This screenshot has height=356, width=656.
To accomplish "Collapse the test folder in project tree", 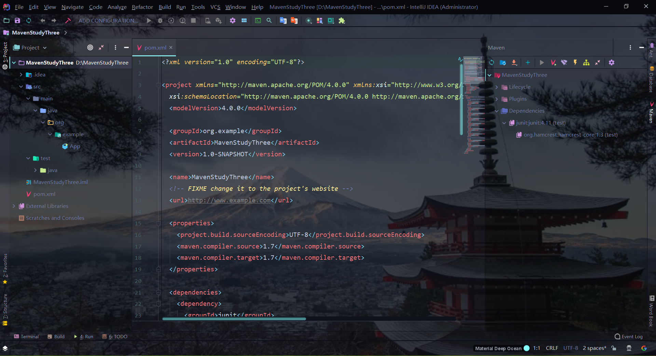I will 28,158.
